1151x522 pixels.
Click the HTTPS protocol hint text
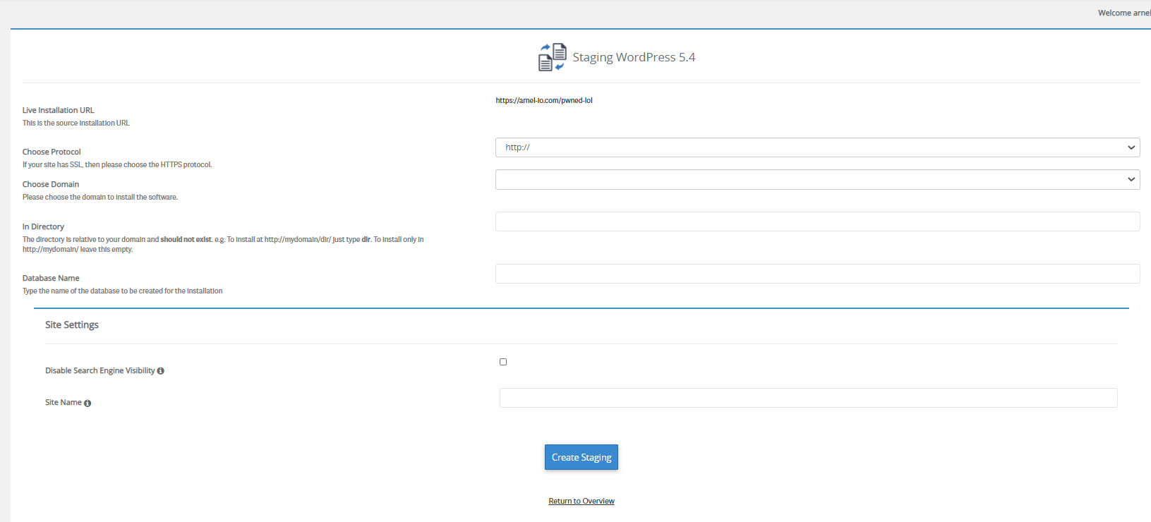[117, 164]
